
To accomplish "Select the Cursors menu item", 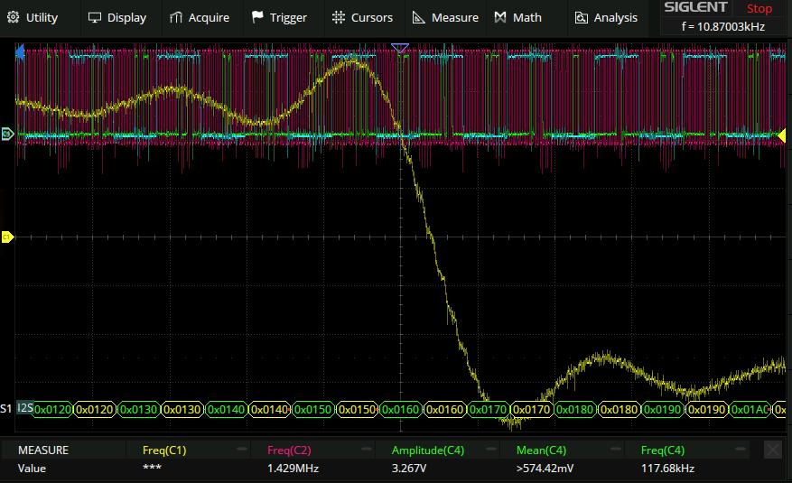I will 362,17.
